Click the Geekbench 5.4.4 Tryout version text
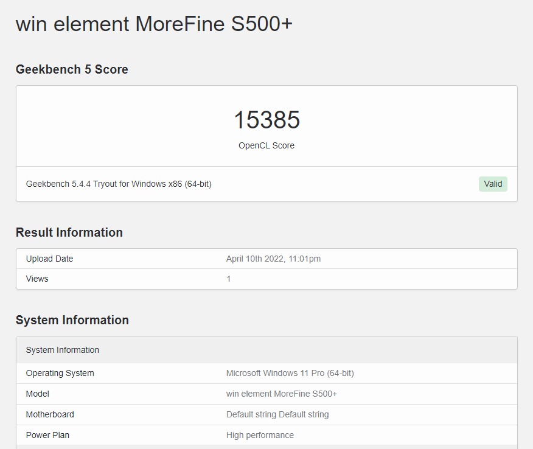 119,184
